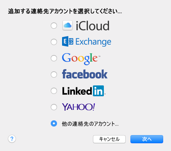Choose the Google account radio button

pos(54,58)
